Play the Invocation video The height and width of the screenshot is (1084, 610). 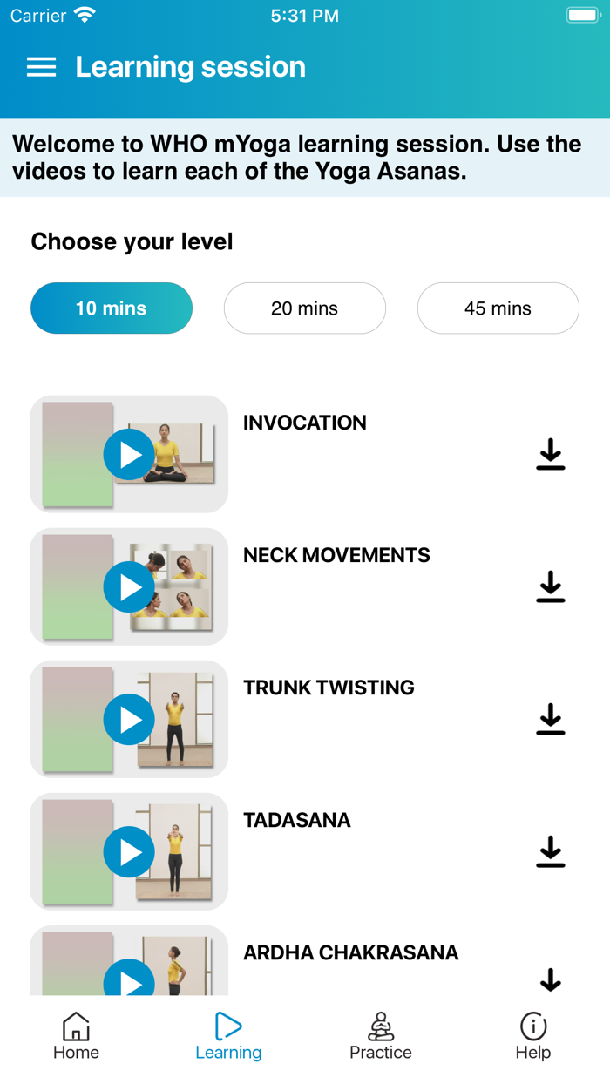129,454
